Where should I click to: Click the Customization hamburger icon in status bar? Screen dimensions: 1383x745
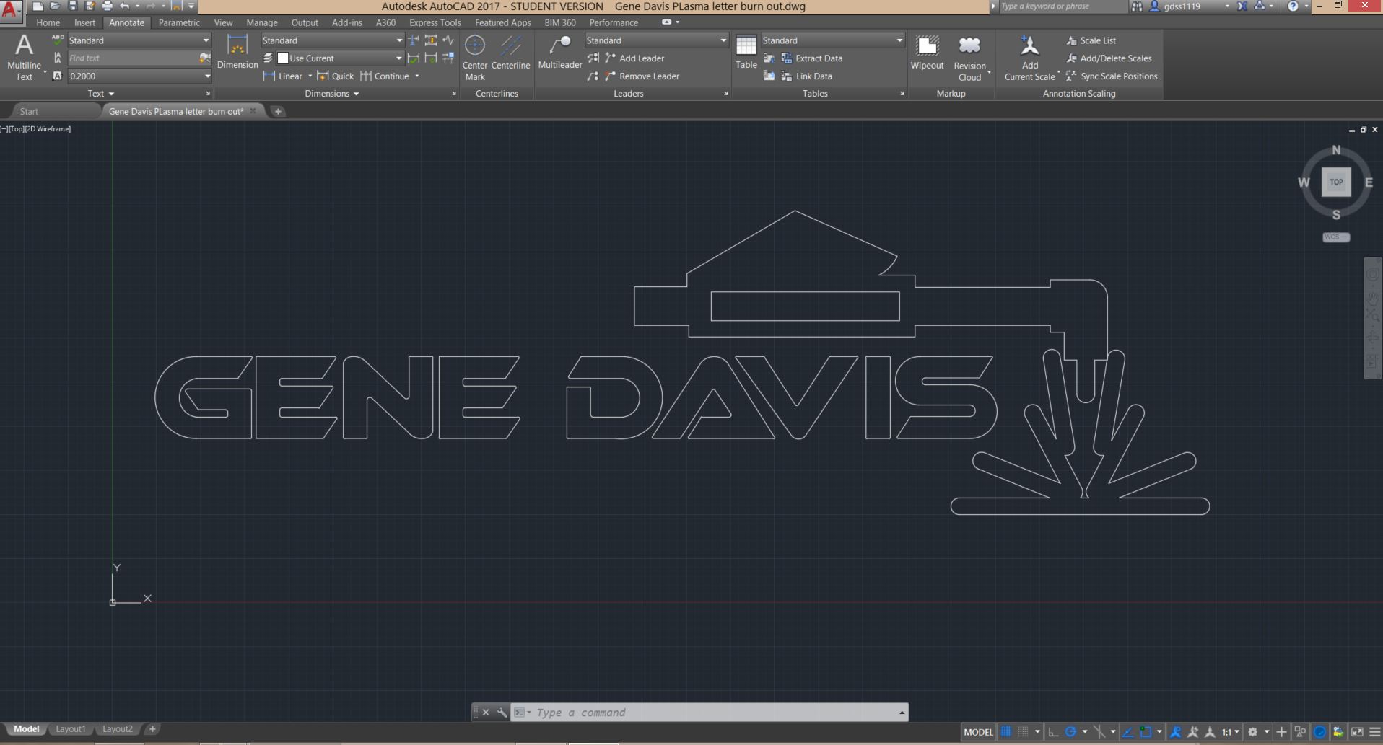1374,732
